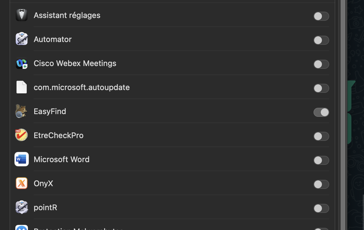
Task: Click the pointR app icon
Action: pos(22,207)
